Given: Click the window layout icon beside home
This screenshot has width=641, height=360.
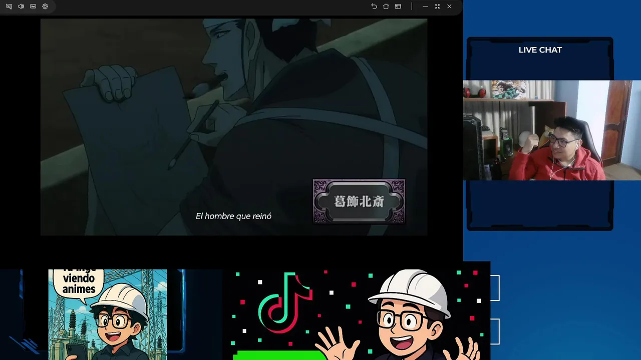Looking at the screenshot, I should pyautogui.click(x=398, y=6).
